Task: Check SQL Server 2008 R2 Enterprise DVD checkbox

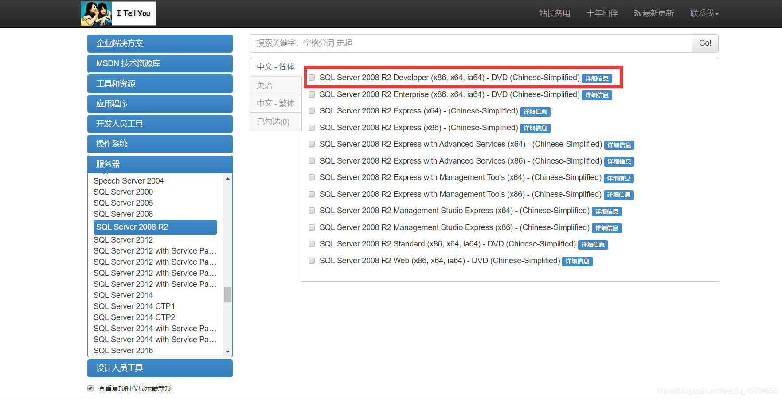Action: tap(312, 94)
